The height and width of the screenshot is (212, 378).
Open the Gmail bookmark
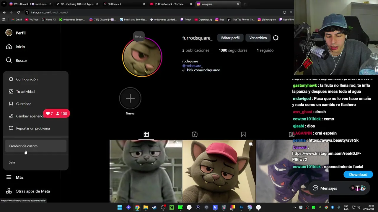tap(17, 20)
